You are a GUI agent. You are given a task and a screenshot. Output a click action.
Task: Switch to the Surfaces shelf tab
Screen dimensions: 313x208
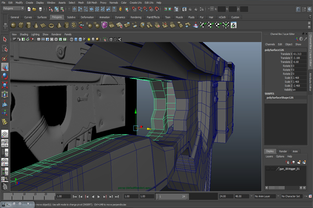42,17
